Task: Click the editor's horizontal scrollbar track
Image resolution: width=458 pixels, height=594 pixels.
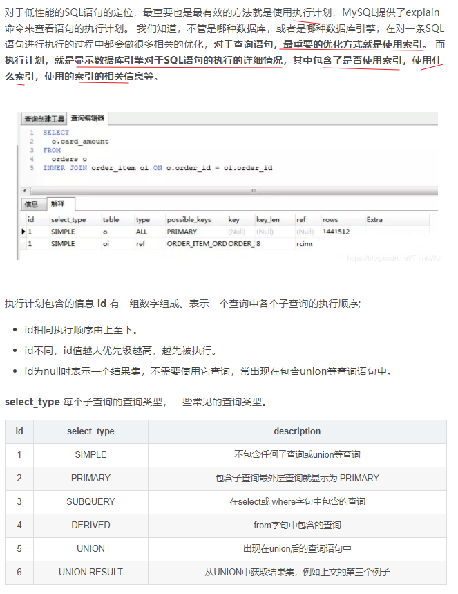Action: point(234,190)
